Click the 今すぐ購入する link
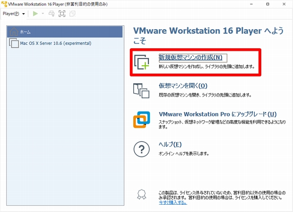 pos(173,202)
